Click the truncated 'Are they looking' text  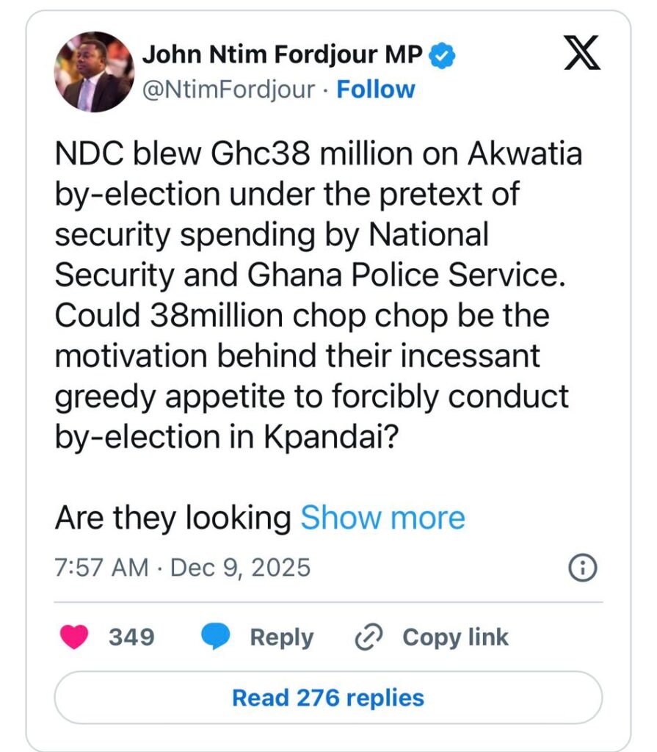point(173,518)
